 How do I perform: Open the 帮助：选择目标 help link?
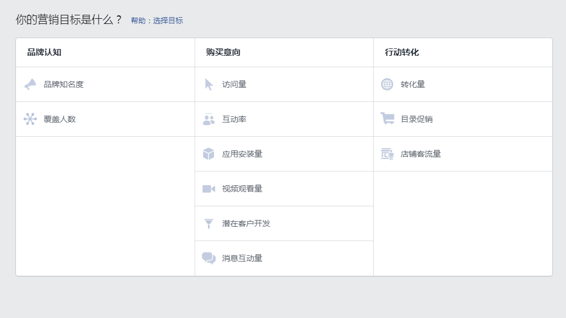tap(157, 21)
